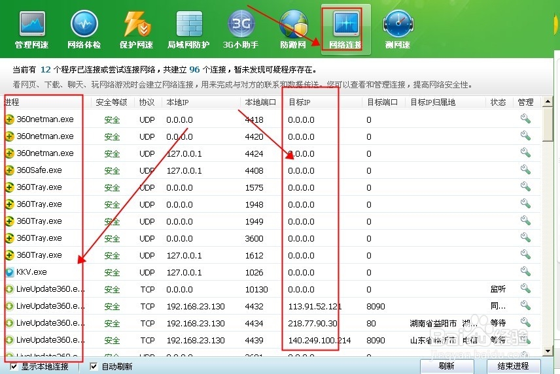
Task: Click the wrench icon for local port 1612
Action: tap(525, 255)
